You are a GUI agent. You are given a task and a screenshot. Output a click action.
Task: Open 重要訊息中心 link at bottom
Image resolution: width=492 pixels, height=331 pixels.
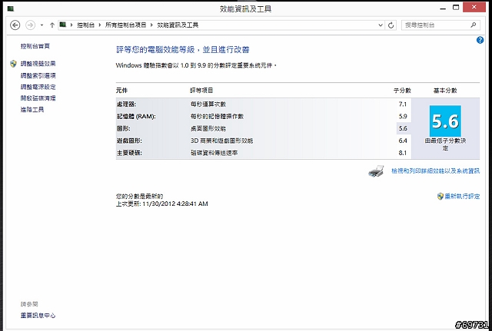coord(38,316)
